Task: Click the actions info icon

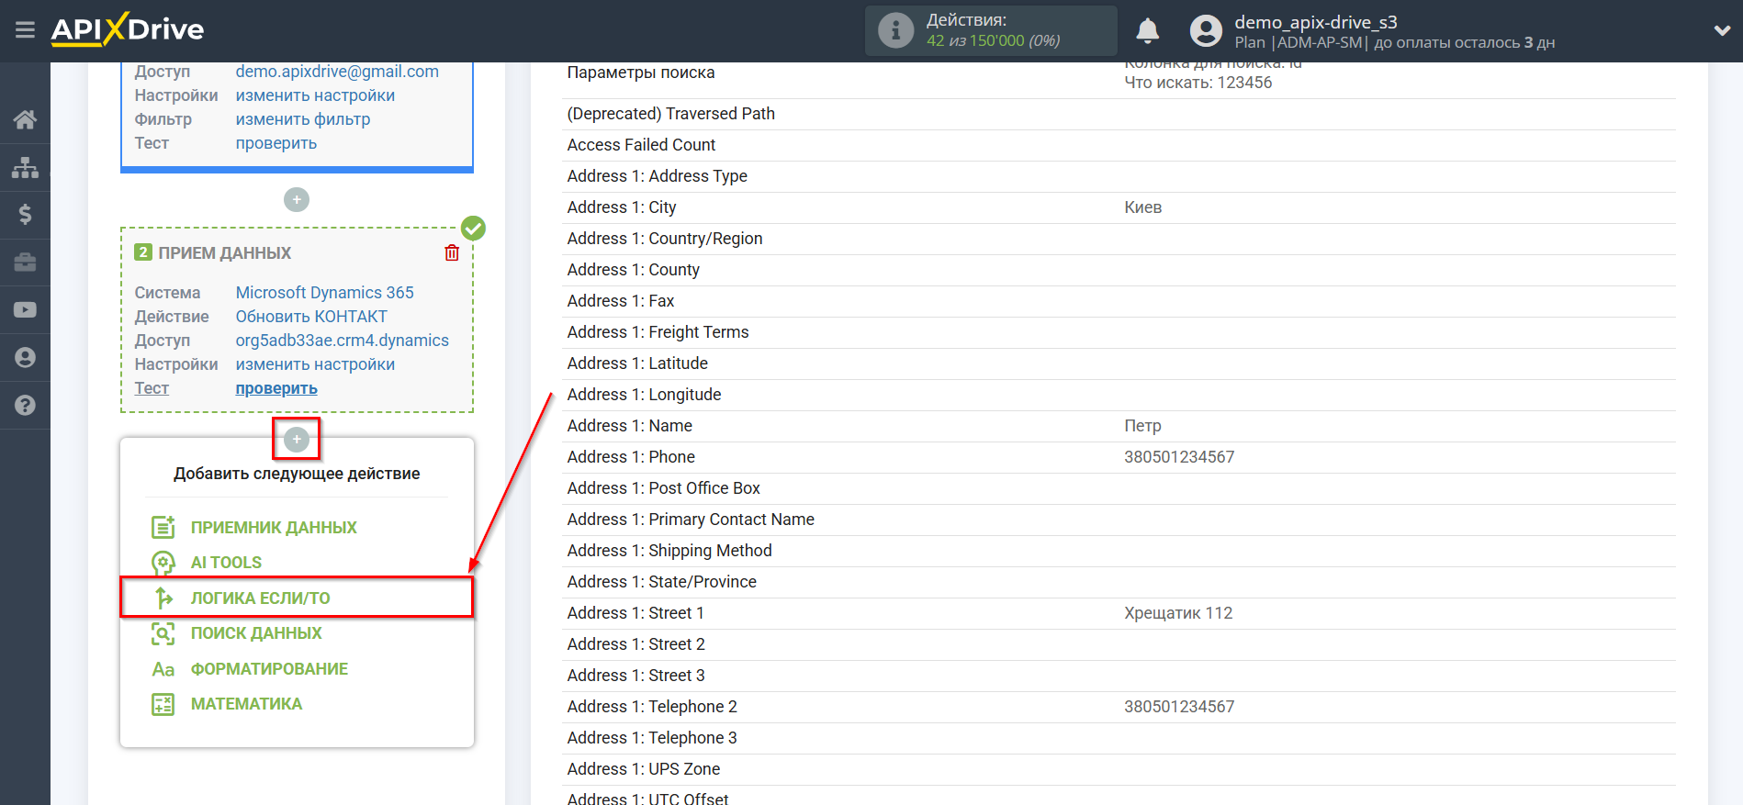Action: [x=895, y=30]
